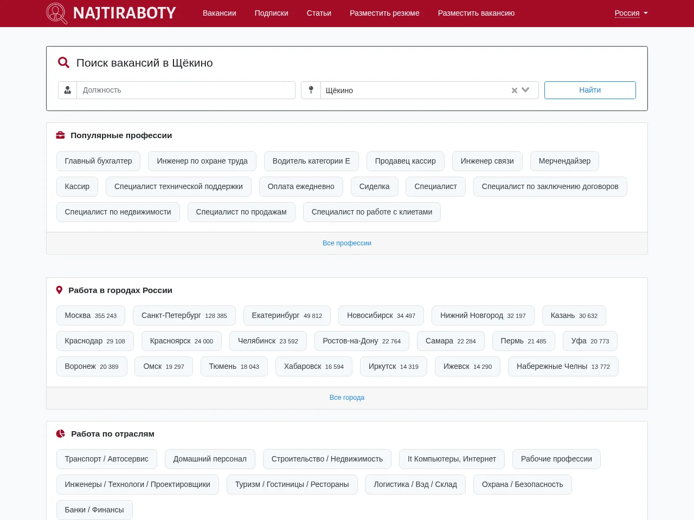Click the pie chart icon near Работа по отраслям
Image resolution: width=694 pixels, height=520 pixels.
[x=61, y=434]
